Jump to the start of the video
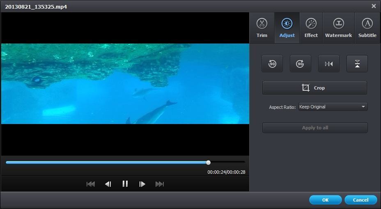 [91, 184]
